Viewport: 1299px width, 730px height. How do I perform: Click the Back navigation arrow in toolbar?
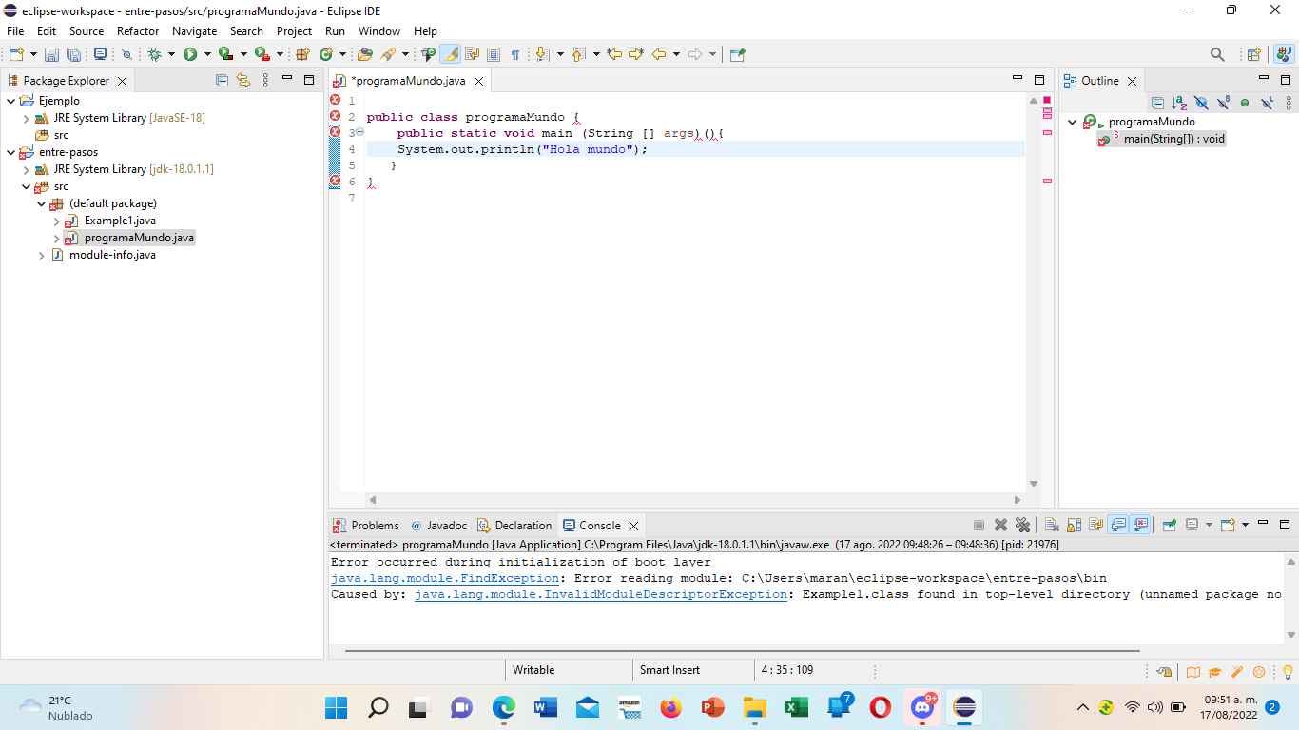(658, 54)
